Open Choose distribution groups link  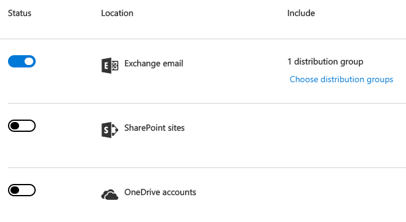tap(341, 80)
